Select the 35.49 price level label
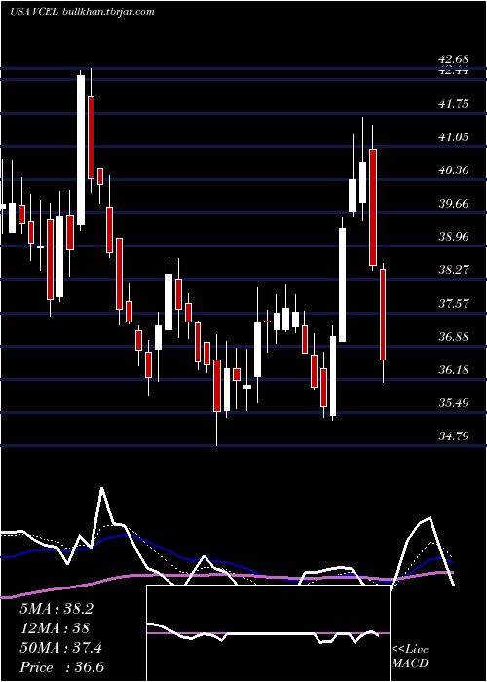 point(454,403)
